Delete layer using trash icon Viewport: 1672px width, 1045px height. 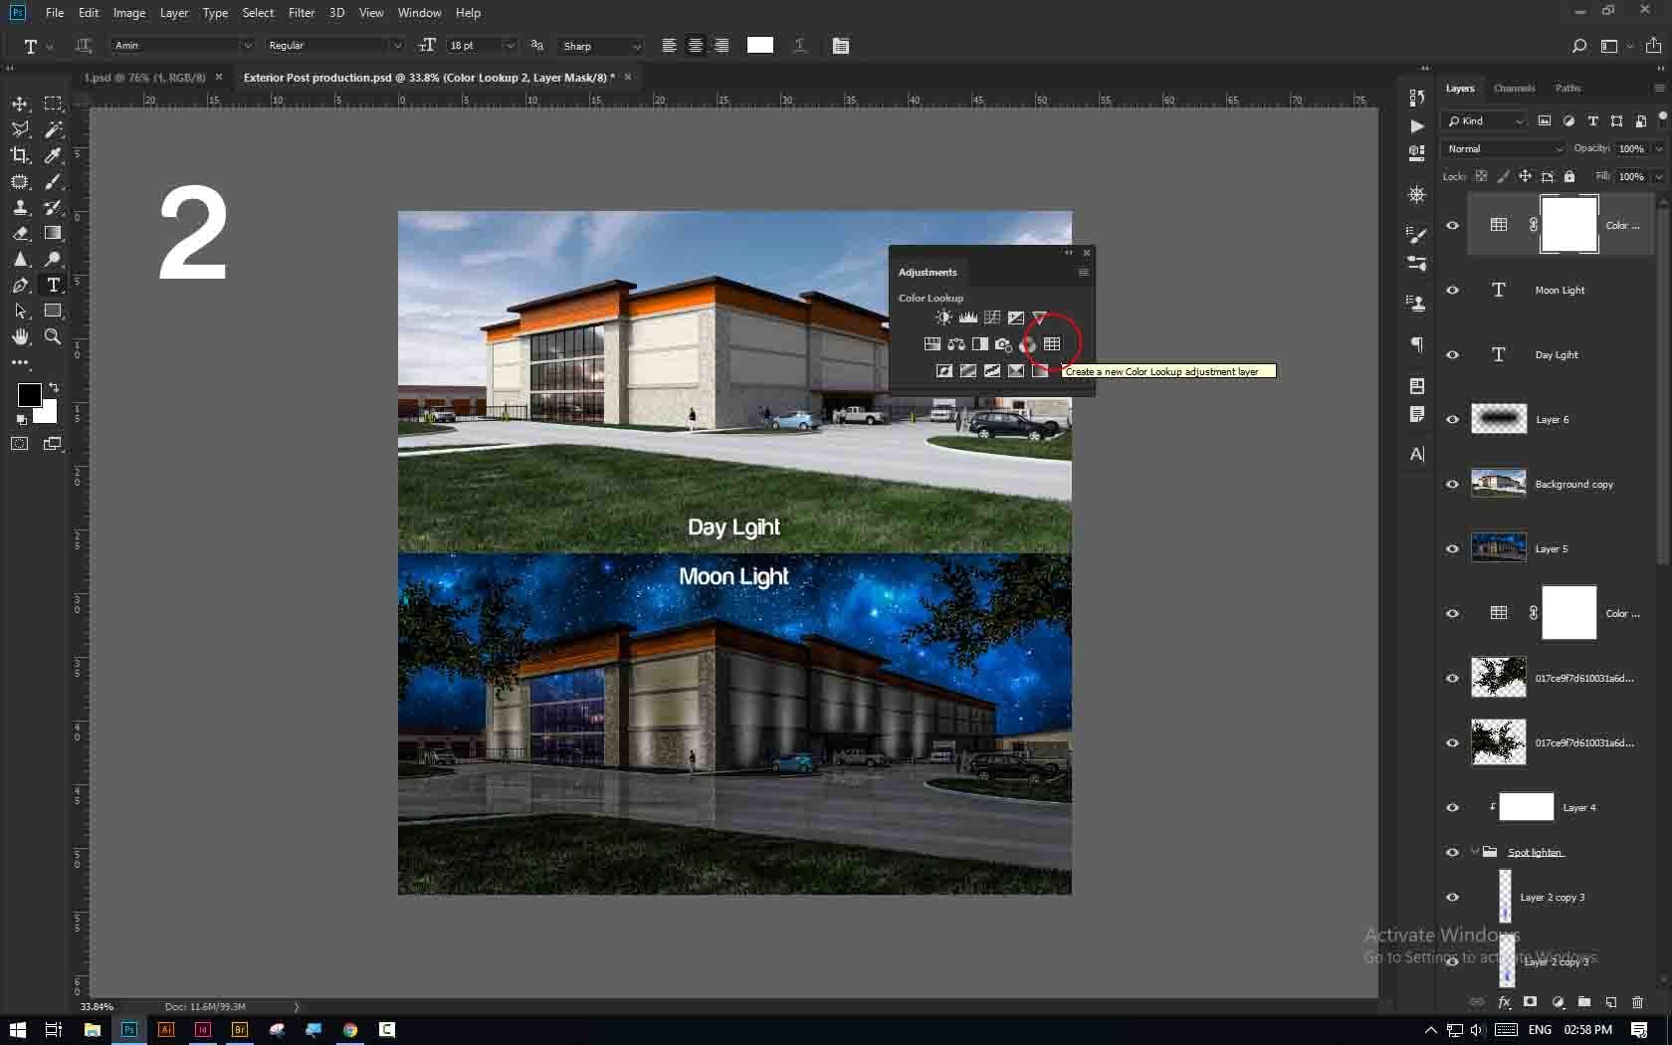[1638, 1002]
